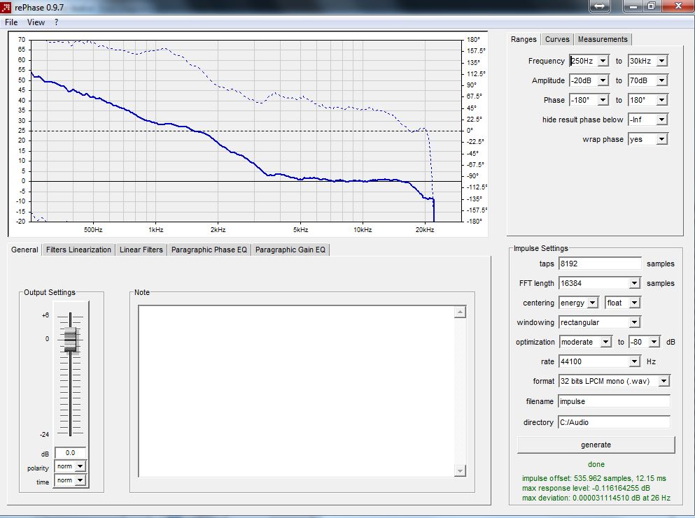Click the 1kHz axis label on graph

156,230
